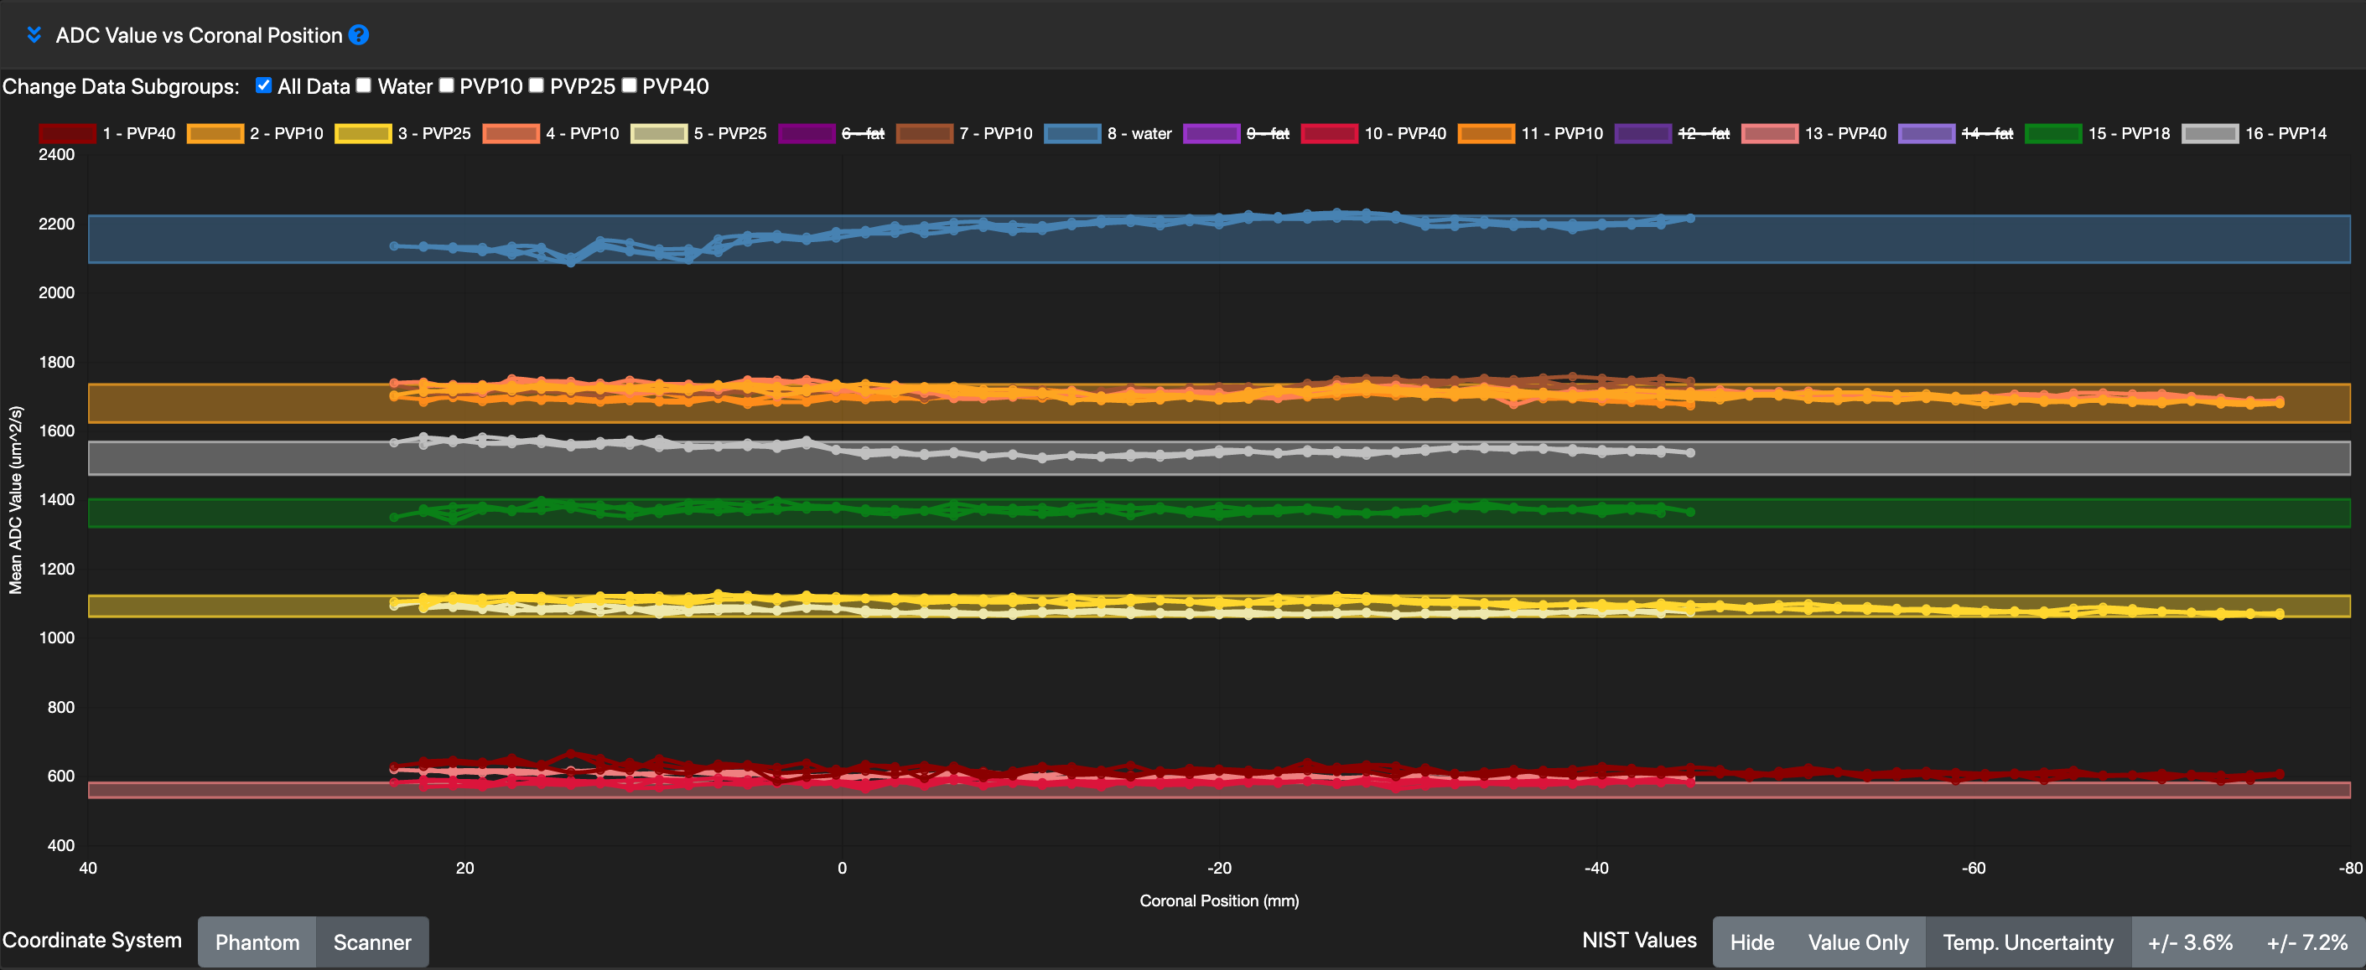Switch coordinate system to Scanner
The image size is (2366, 970).
click(x=371, y=942)
